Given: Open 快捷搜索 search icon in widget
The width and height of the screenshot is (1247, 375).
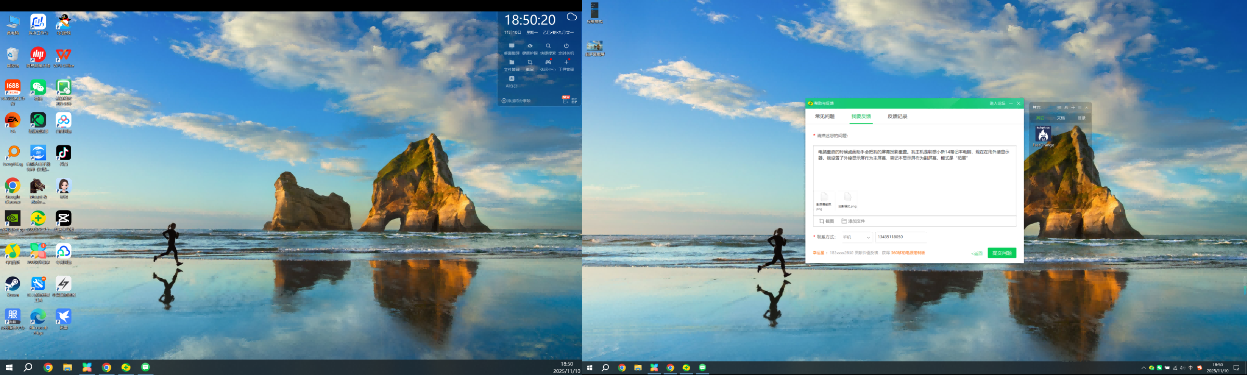Looking at the screenshot, I should (548, 46).
